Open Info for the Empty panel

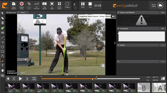coord(163,45)
